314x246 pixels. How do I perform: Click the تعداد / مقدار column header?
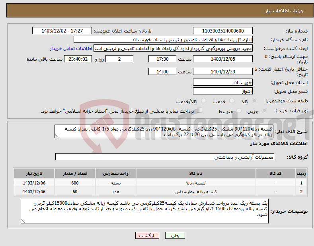75,173
